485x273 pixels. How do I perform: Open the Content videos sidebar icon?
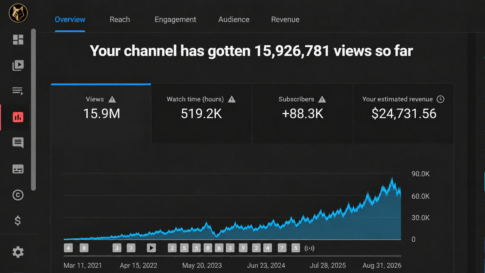[18, 65]
